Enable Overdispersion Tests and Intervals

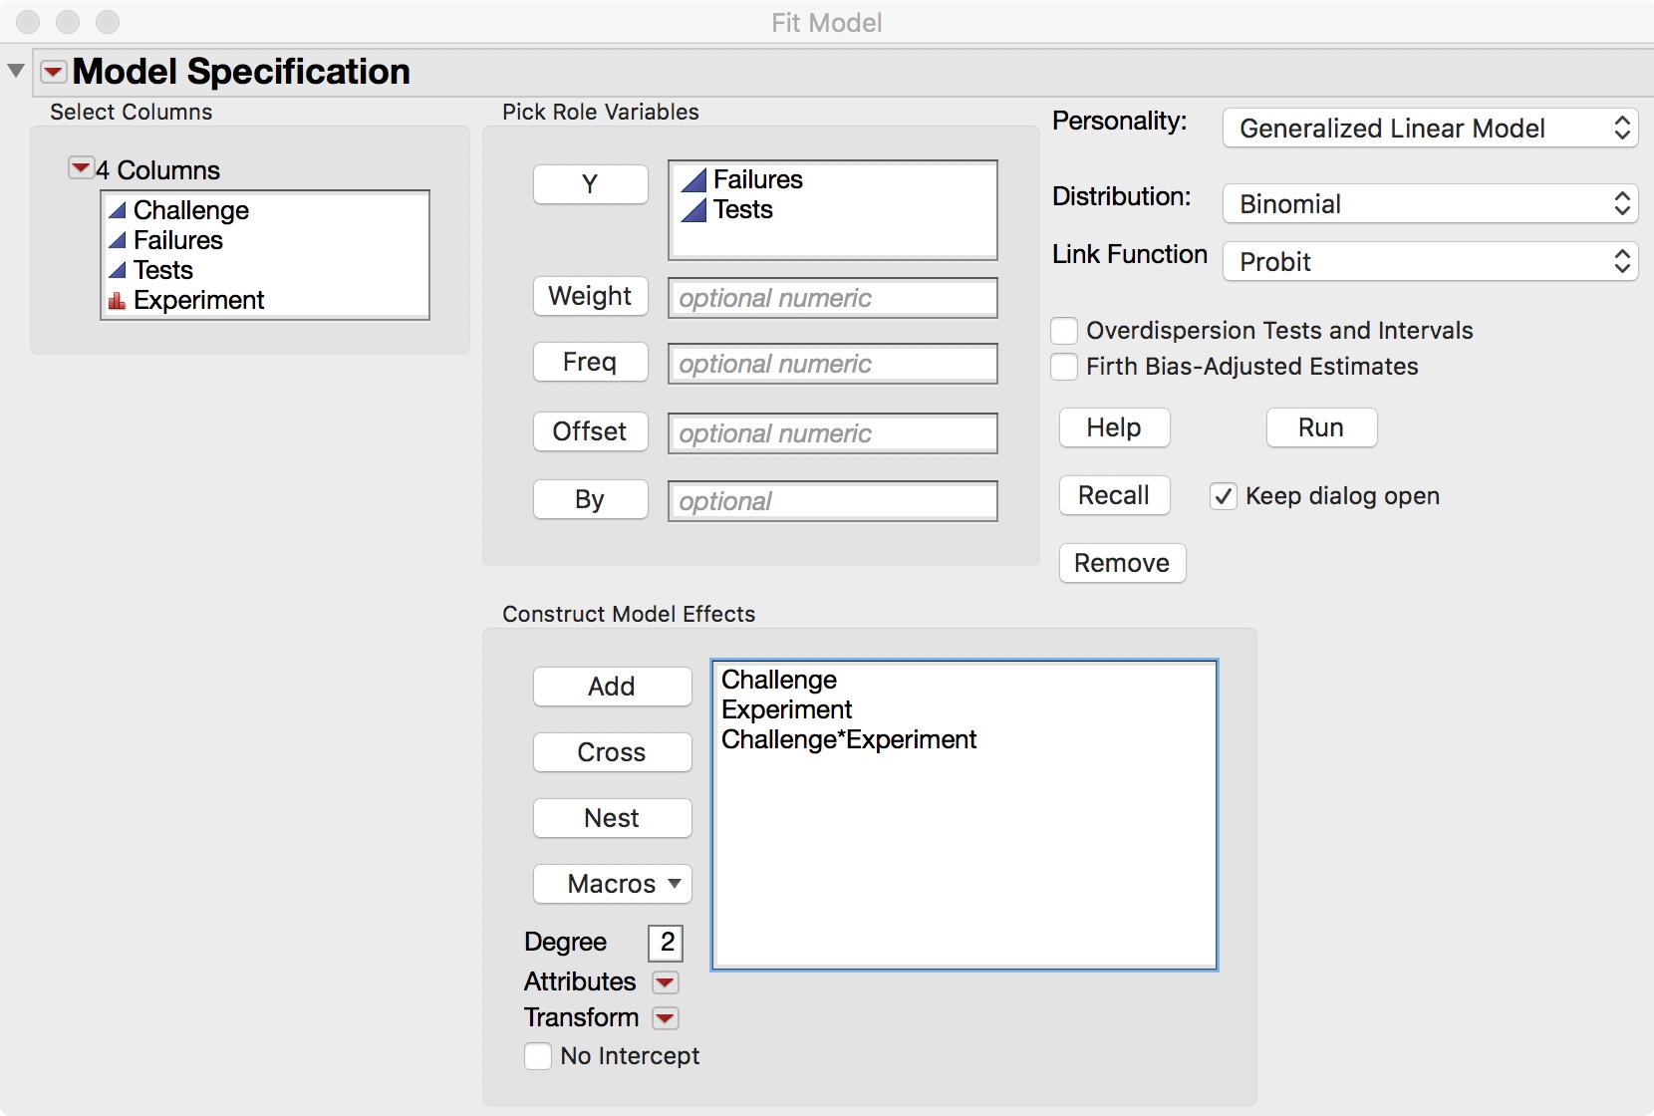point(1063,330)
